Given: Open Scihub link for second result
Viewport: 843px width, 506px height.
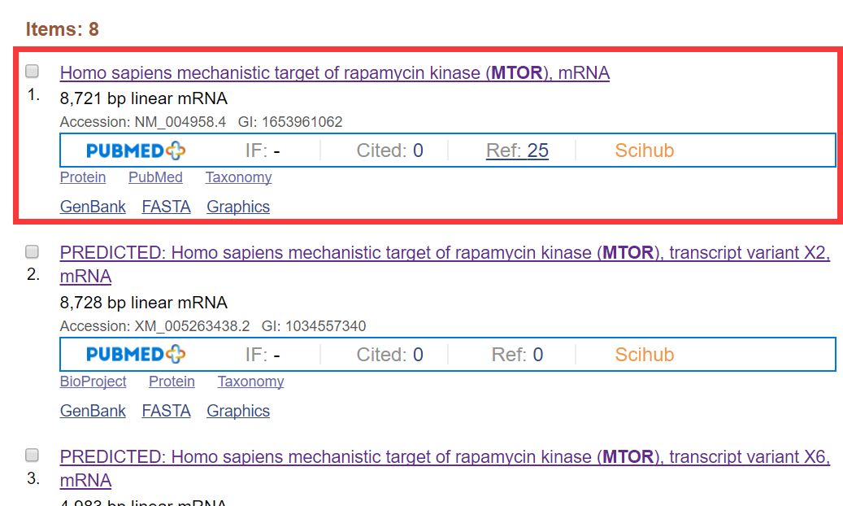Looking at the screenshot, I should (643, 355).
